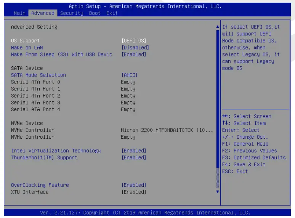Open SATA Mode Selection AHCI options
295x218 pixels.
pyautogui.click(x=129, y=75)
